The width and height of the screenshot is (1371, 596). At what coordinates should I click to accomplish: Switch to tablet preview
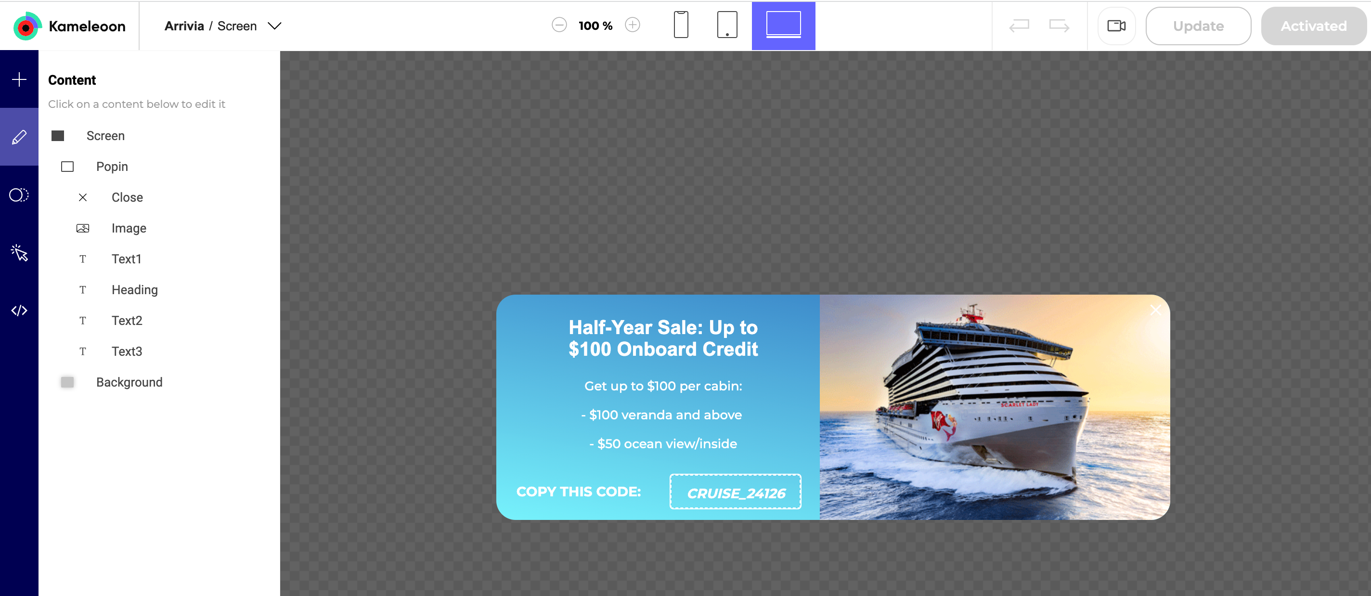point(727,25)
